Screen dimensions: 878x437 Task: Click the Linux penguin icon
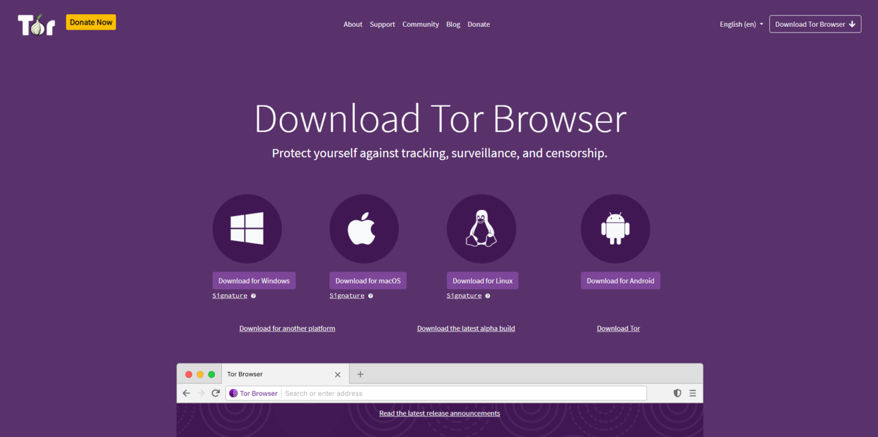click(481, 228)
